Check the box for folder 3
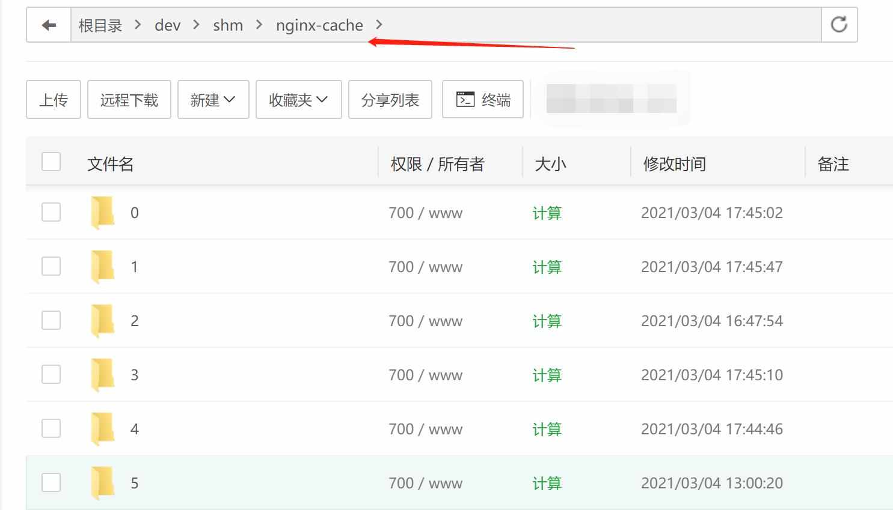Viewport: 893px width, 510px height. (51, 374)
